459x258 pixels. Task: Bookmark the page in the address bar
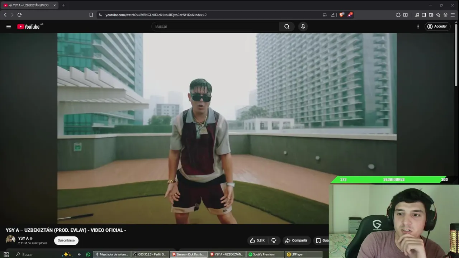[91, 15]
